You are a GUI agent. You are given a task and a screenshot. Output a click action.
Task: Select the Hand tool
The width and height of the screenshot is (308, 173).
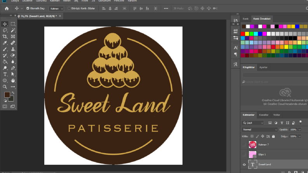13,80
